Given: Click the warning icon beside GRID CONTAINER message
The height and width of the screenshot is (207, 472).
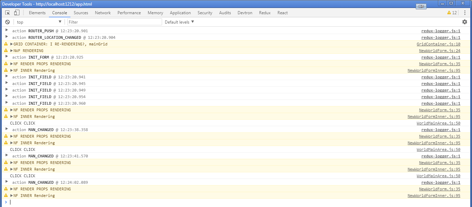Looking at the screenshot, I should (6, 44).
